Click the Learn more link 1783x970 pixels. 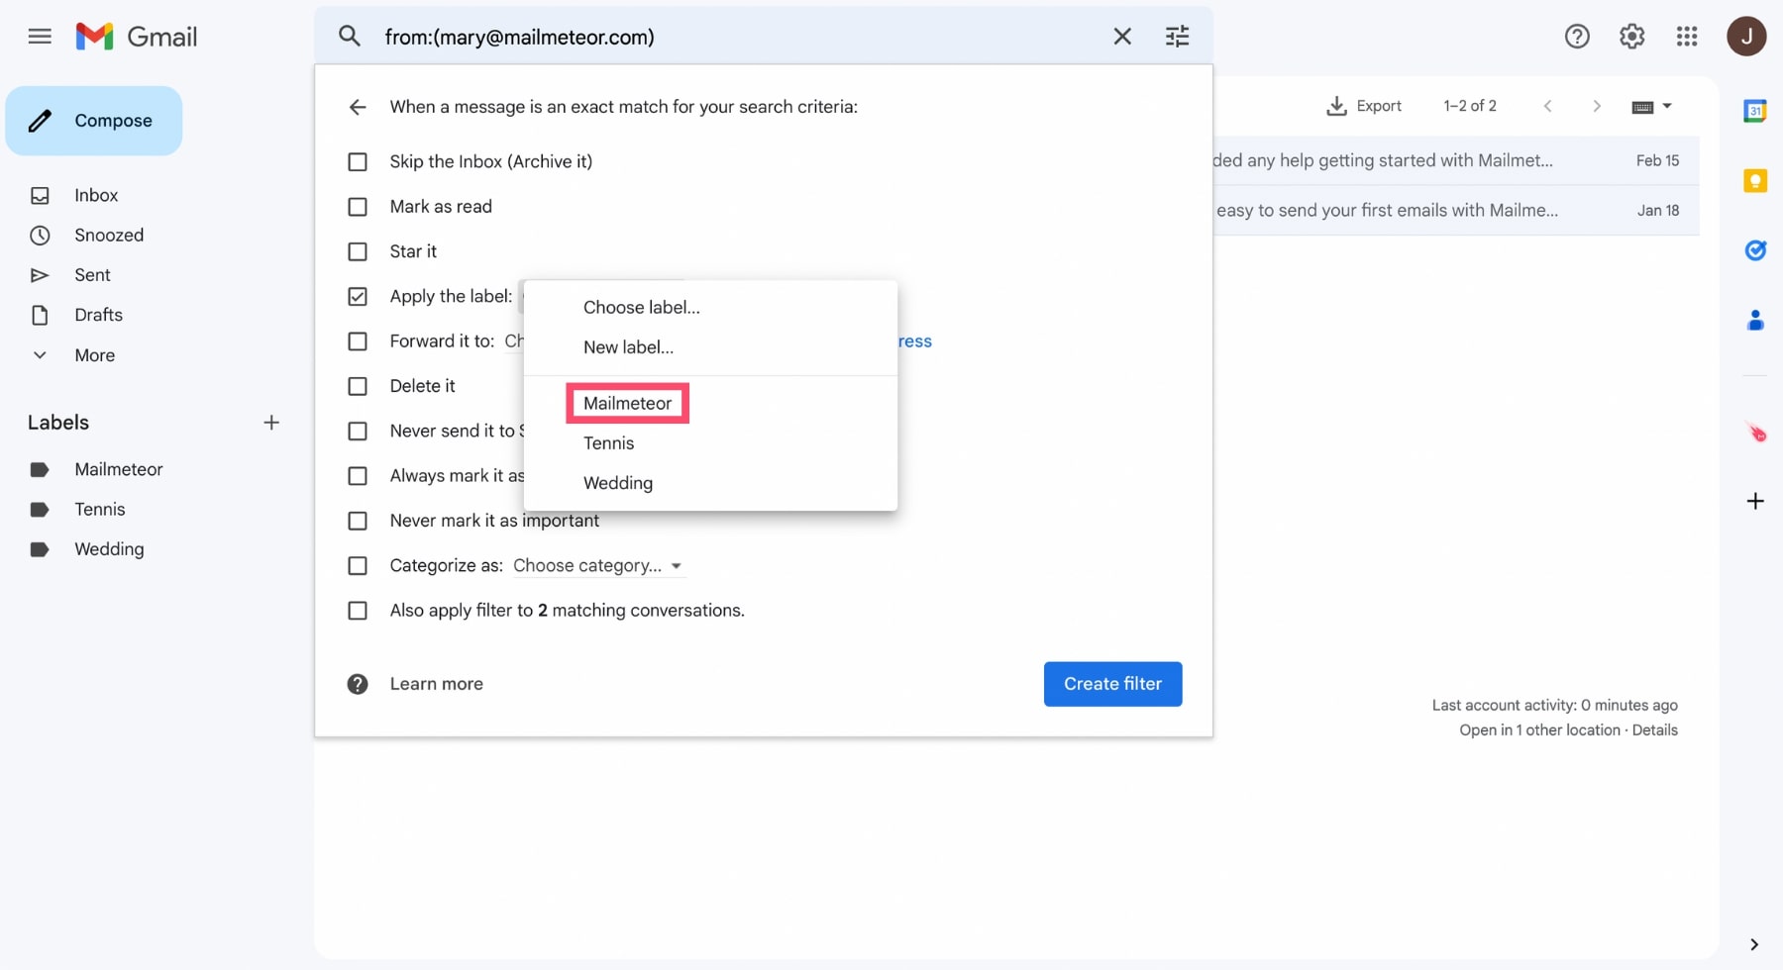[x=436, y=684]
